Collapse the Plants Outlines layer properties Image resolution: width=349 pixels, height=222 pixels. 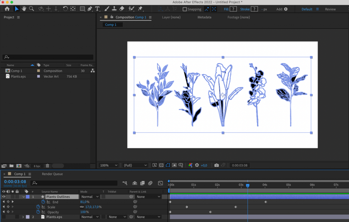(x=24, y=197)
